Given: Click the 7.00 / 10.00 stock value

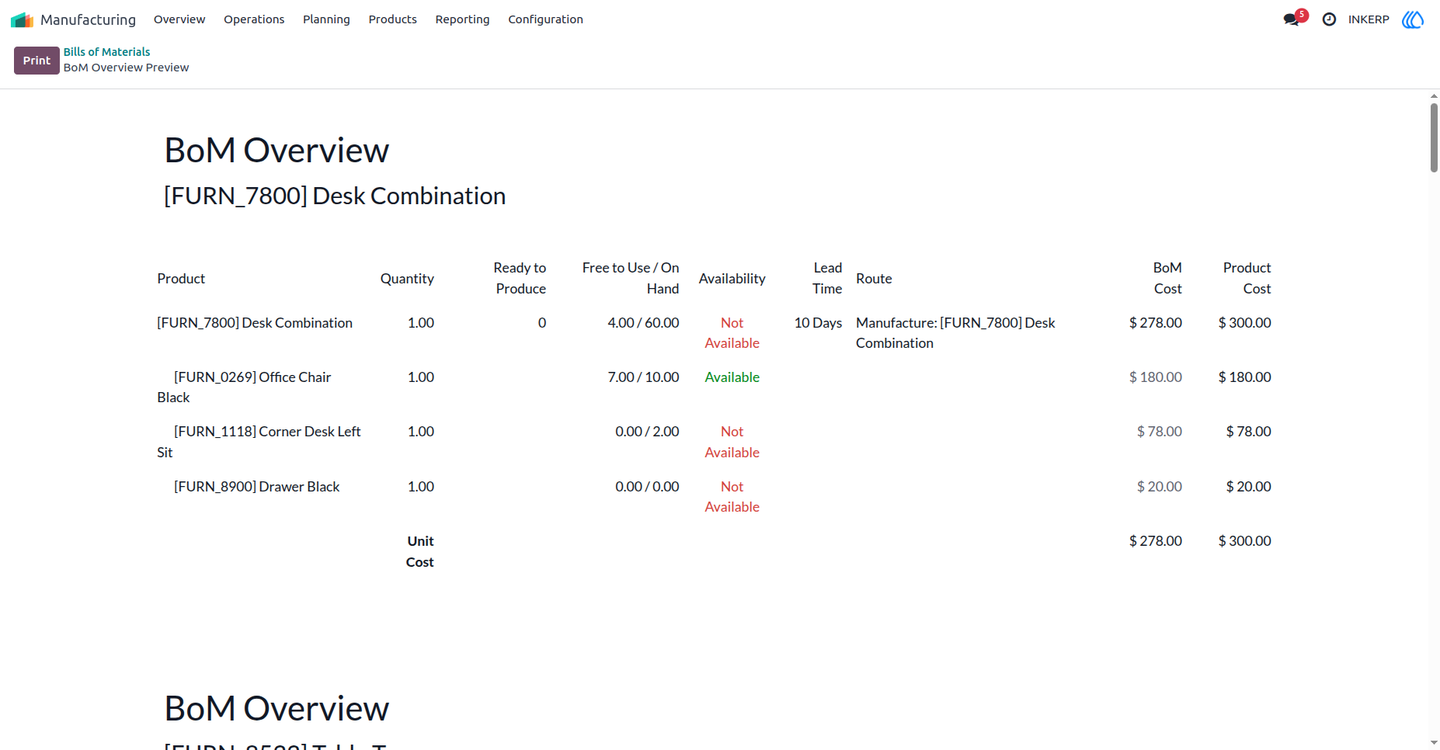Looking at the screenshot, I should [643, 377].
